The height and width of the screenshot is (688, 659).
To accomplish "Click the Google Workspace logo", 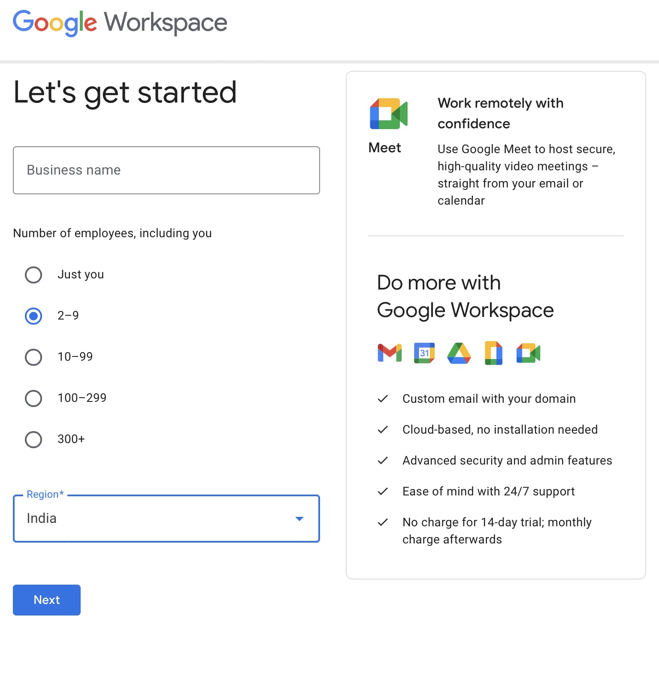I will [120, 22].
